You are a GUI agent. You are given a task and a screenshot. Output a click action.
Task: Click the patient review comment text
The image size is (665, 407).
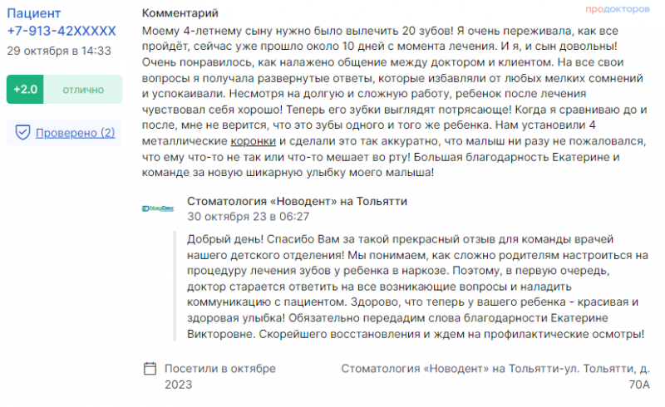coord(394,101)
